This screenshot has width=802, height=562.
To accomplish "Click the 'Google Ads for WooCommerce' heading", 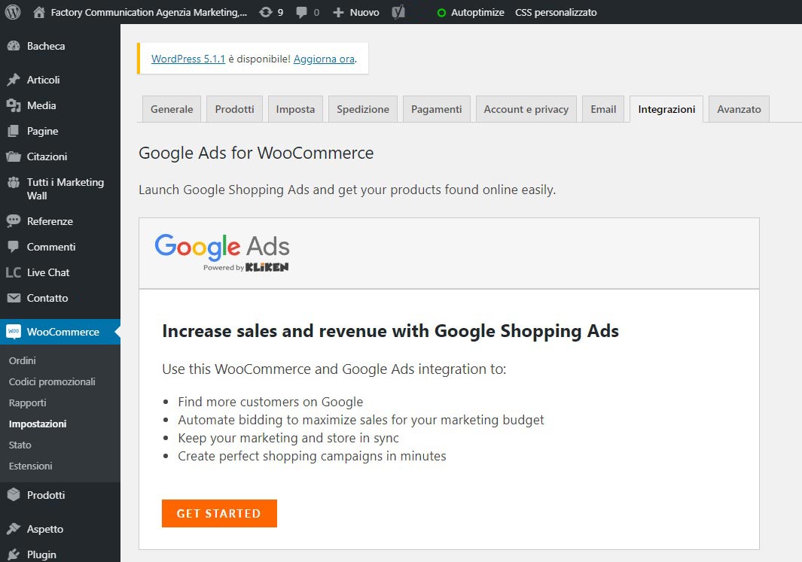I will (256, 153).
